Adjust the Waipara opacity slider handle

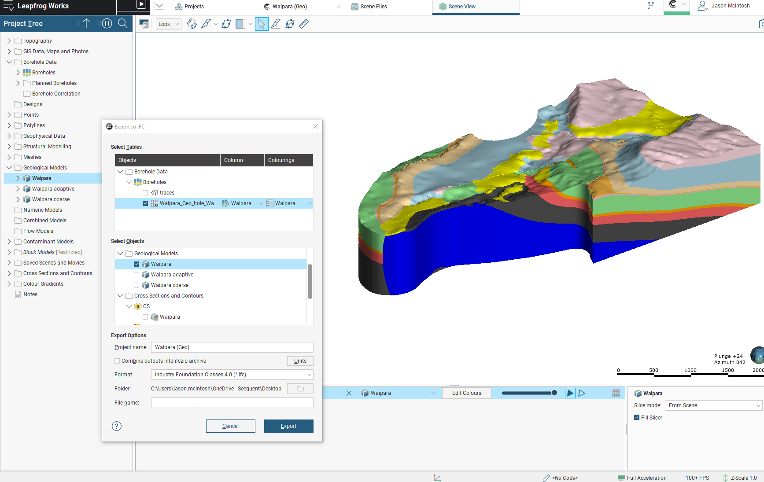(554, 393)
